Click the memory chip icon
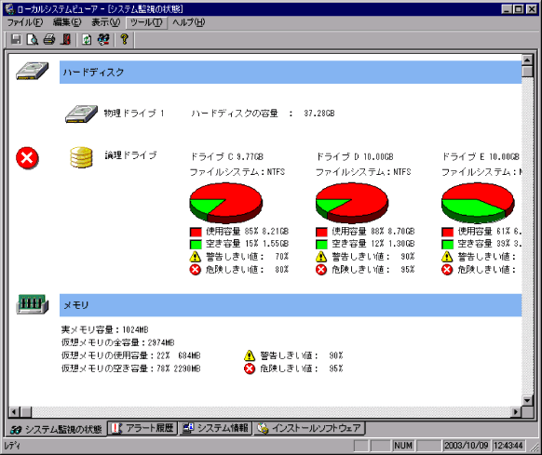The image size is (542, 455). point(33,304)
